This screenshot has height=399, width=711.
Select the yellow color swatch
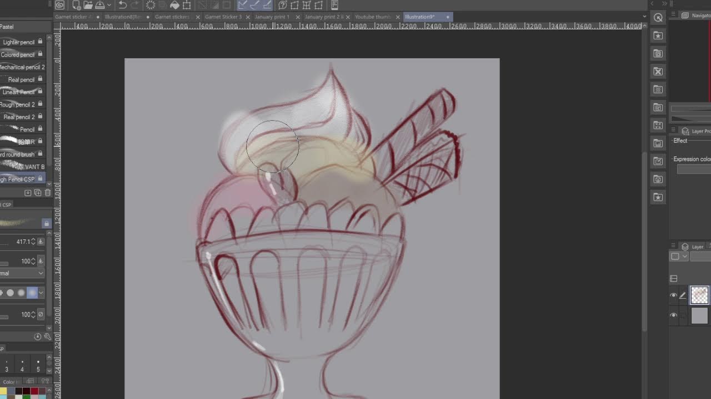(x=3, y=391)
